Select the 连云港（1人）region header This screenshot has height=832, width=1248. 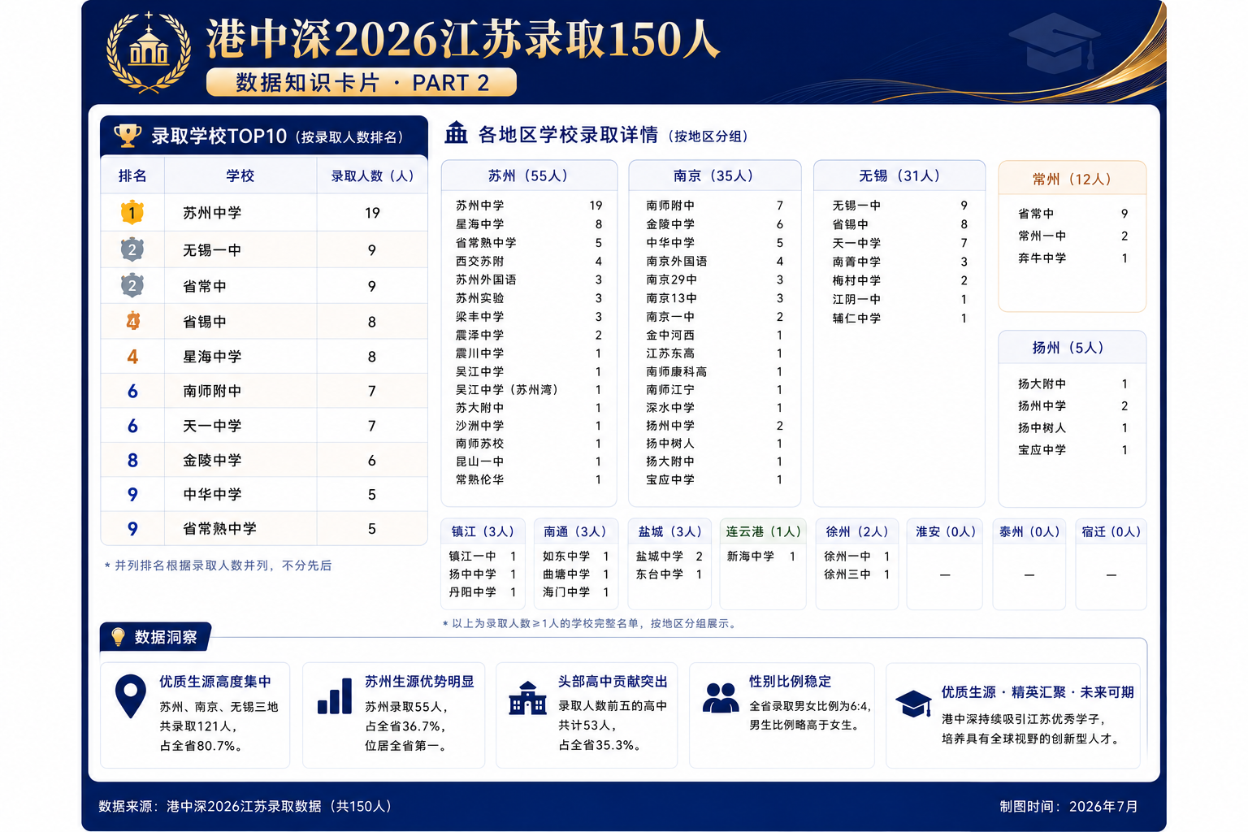point(764,531)
